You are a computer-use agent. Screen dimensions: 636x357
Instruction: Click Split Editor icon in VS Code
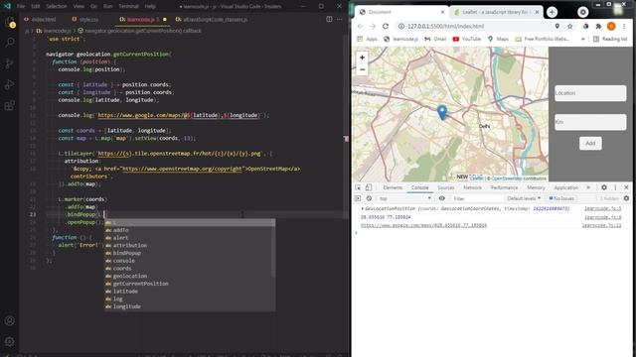pyautogui.click(x=329, y=19)
